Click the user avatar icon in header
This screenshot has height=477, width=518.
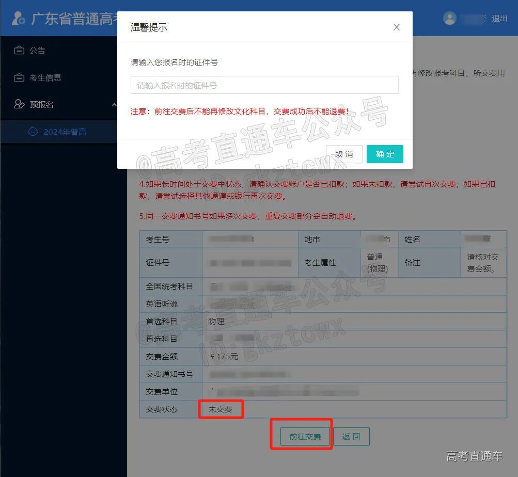450,18
